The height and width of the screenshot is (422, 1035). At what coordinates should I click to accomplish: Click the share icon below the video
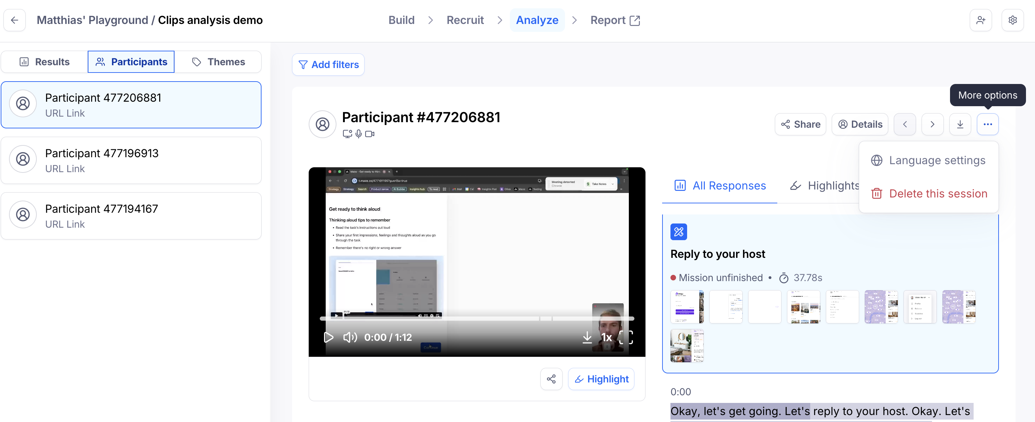[x=551, y=379]
